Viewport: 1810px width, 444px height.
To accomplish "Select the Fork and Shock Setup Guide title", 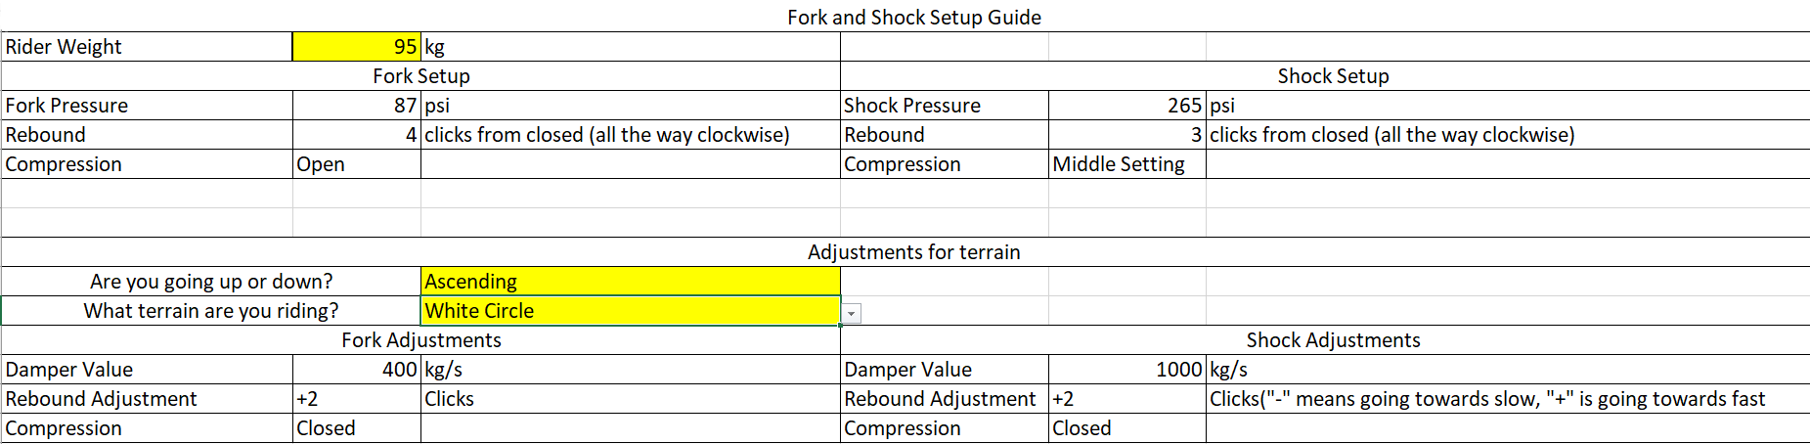I will click(x=914, y=18).
